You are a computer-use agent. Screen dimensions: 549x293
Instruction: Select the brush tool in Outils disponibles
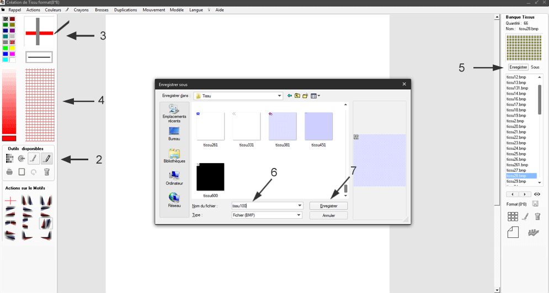click(x=34, y=159)
